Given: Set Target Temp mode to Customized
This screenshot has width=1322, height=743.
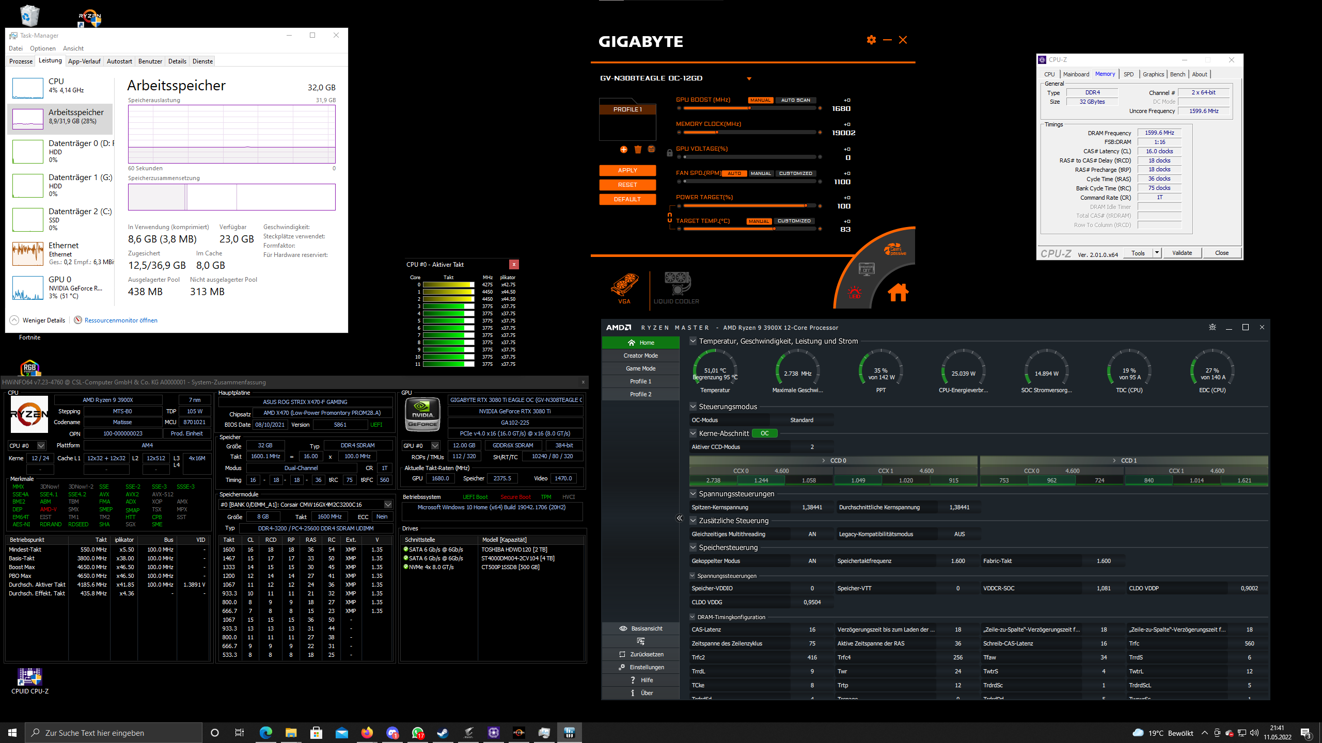Looking at the screenshot, I should click(794, 221).
